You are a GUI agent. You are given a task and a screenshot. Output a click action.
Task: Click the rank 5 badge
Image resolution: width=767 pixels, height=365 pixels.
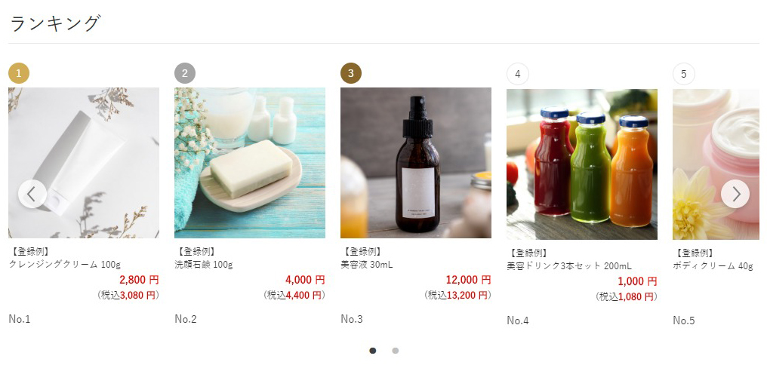683,74
